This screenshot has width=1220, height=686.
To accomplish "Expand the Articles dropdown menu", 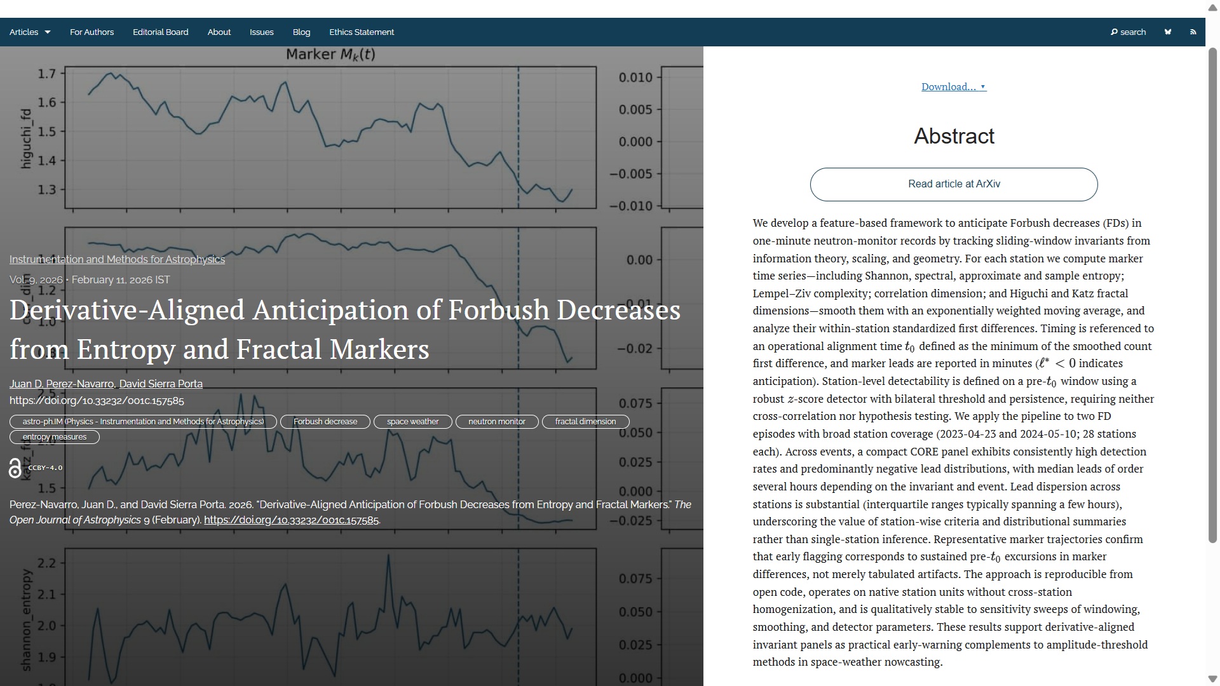I will point(30,32).
